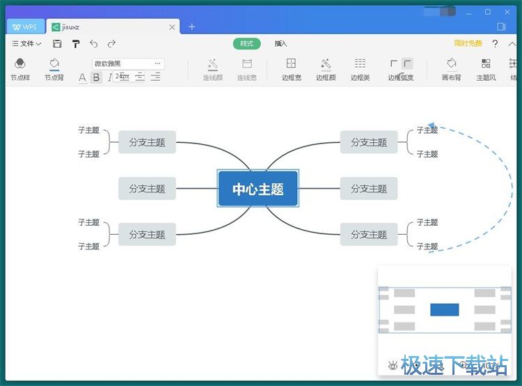
Task: Select the bottommost right 子主题 text
Action: [x=427, y=247]
